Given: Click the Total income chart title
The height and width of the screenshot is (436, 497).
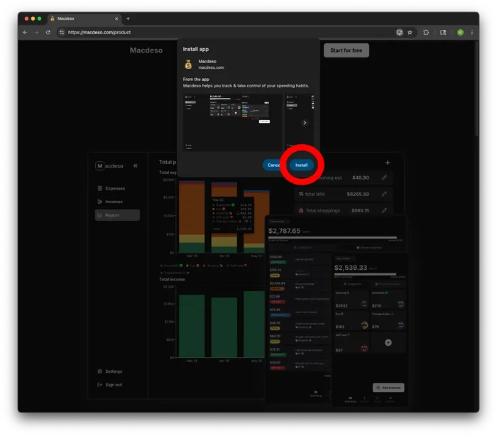Looking at the screenshot, I should click(172, 279).
